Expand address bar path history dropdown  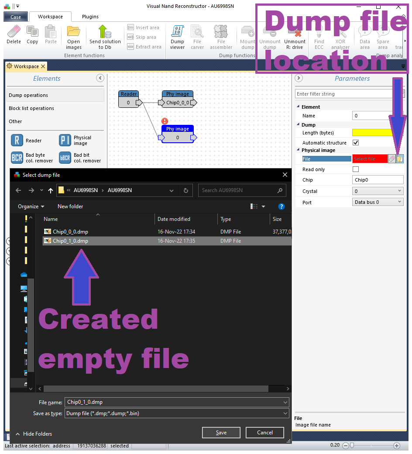pyautogui.click(x=172, y=190)
